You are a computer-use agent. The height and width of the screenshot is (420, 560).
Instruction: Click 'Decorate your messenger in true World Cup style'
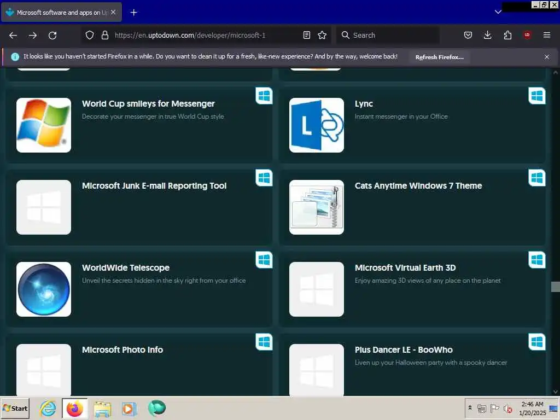pyautogui.click(x=153, y=116)
